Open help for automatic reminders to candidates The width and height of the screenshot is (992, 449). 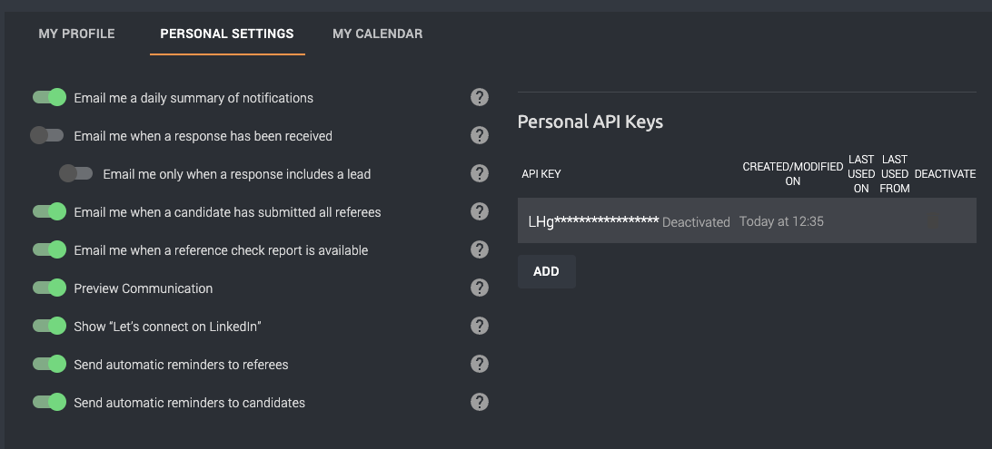[x=480, y=402]
